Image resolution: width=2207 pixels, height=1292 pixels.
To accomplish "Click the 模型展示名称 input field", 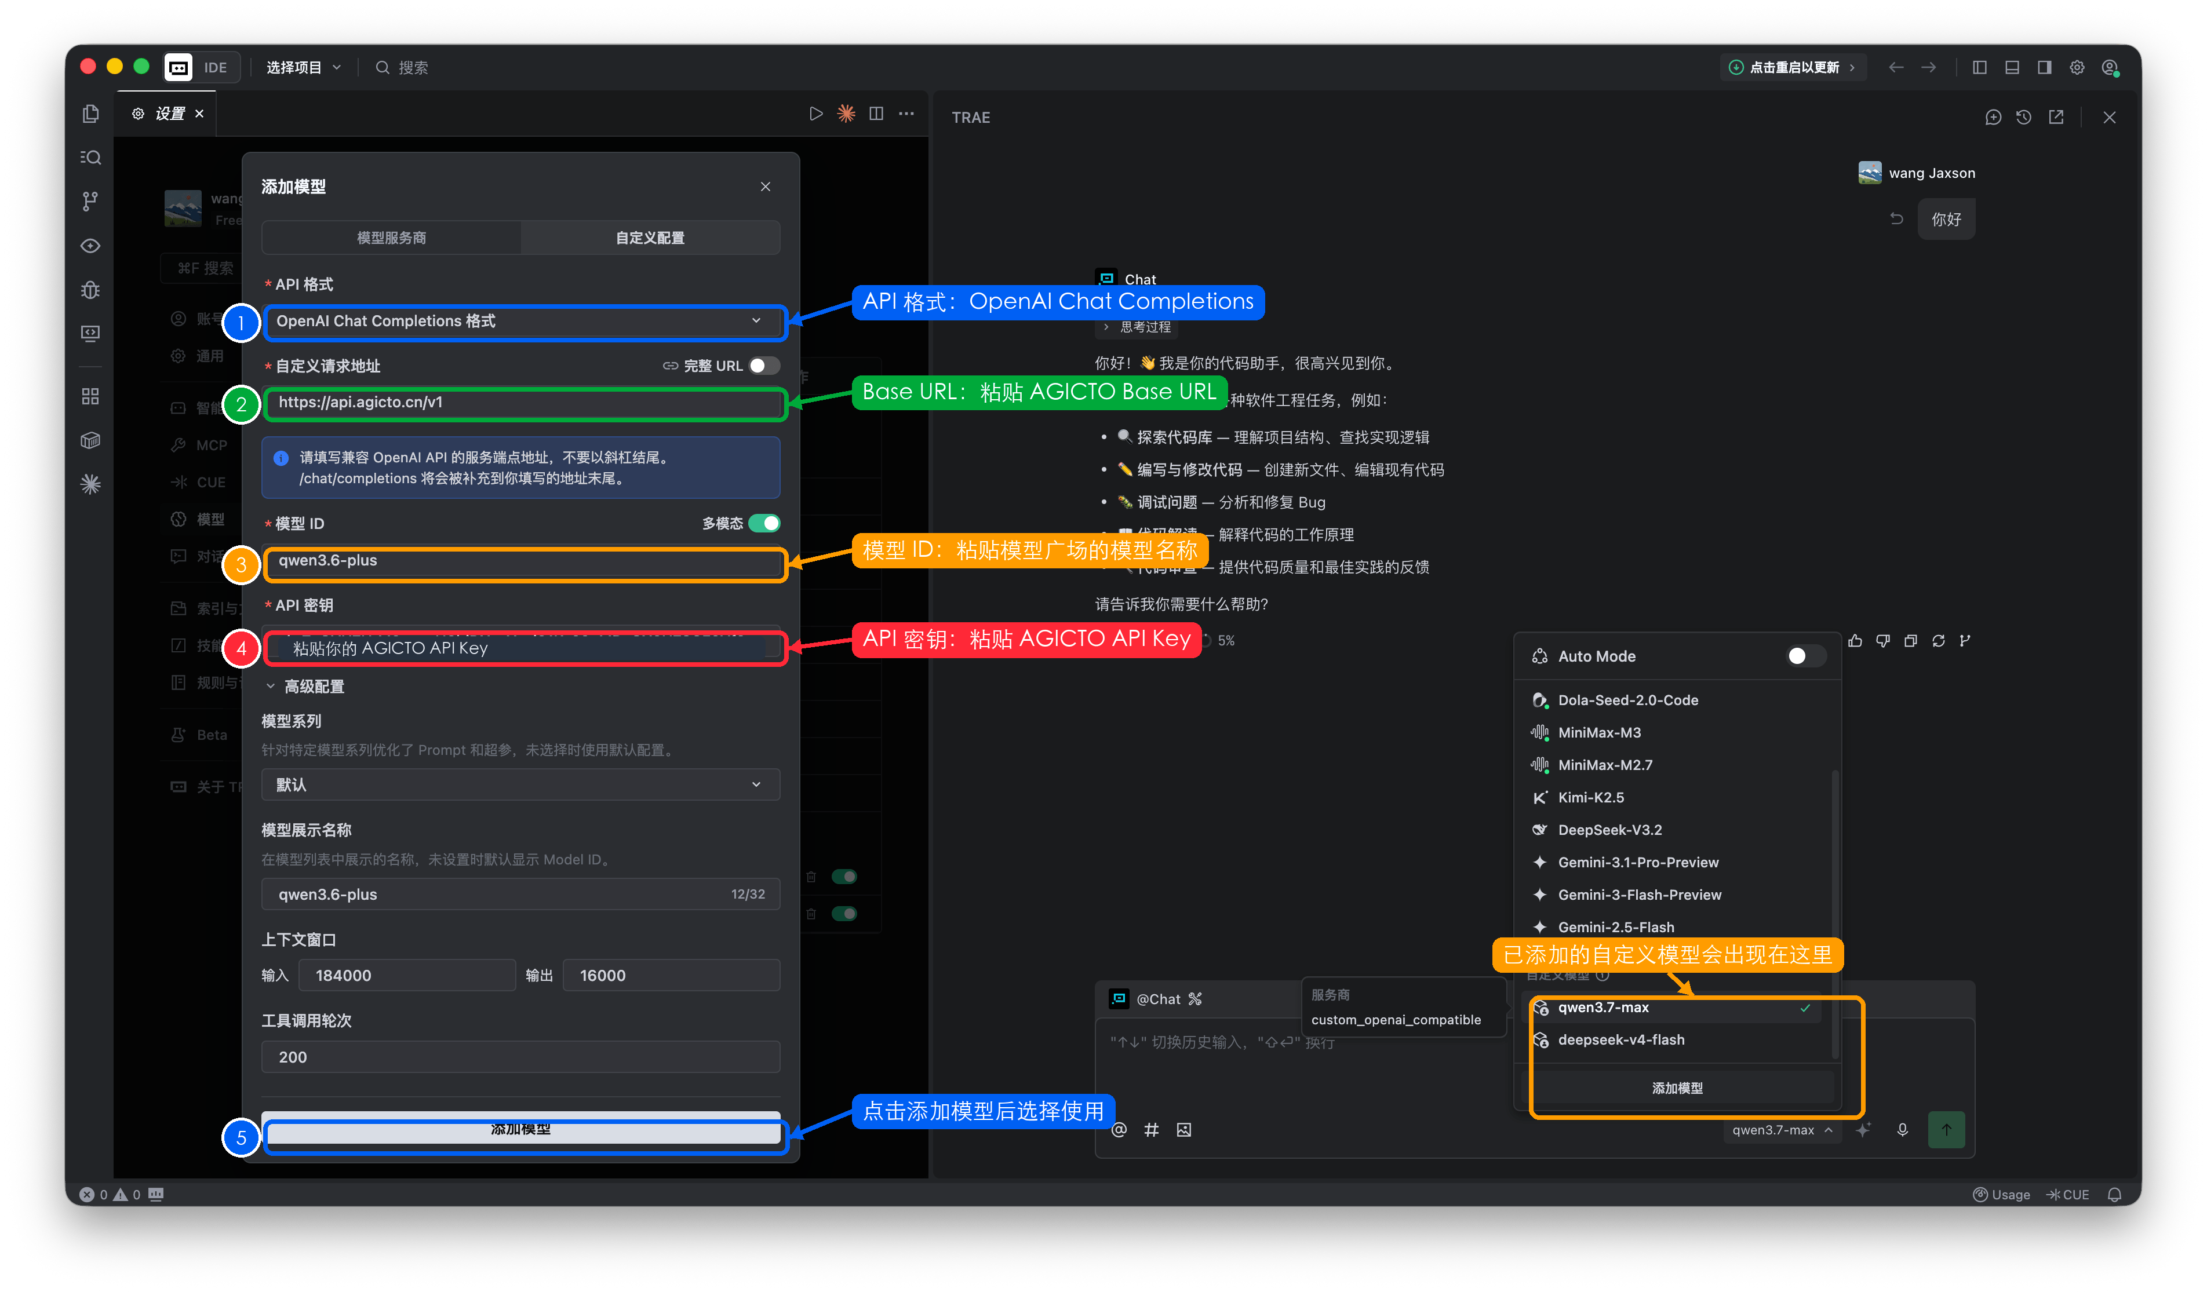I will click(x=520, y=895).
